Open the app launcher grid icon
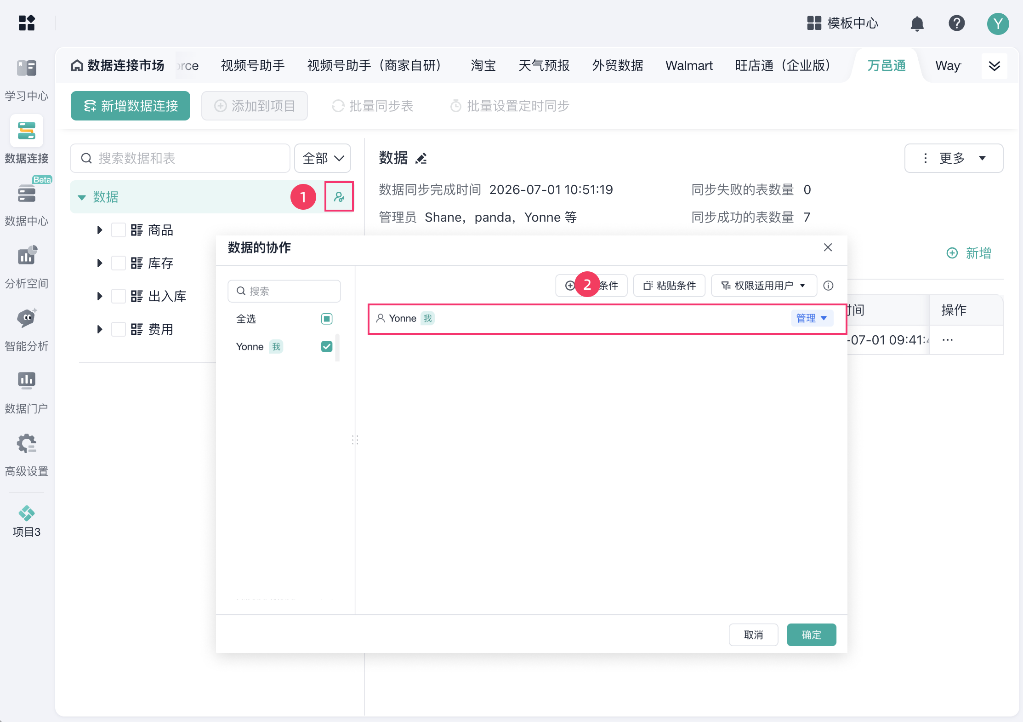This screenshot has height=722, width=1023. point(27,23)
